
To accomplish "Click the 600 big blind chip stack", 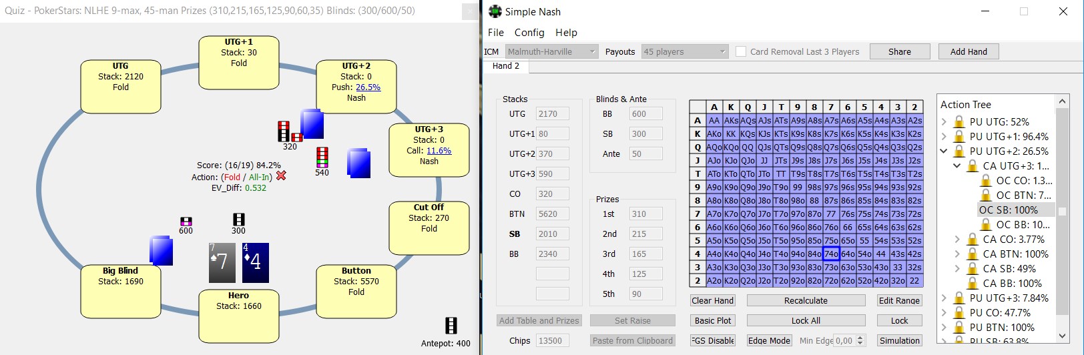I will (186, 222).
